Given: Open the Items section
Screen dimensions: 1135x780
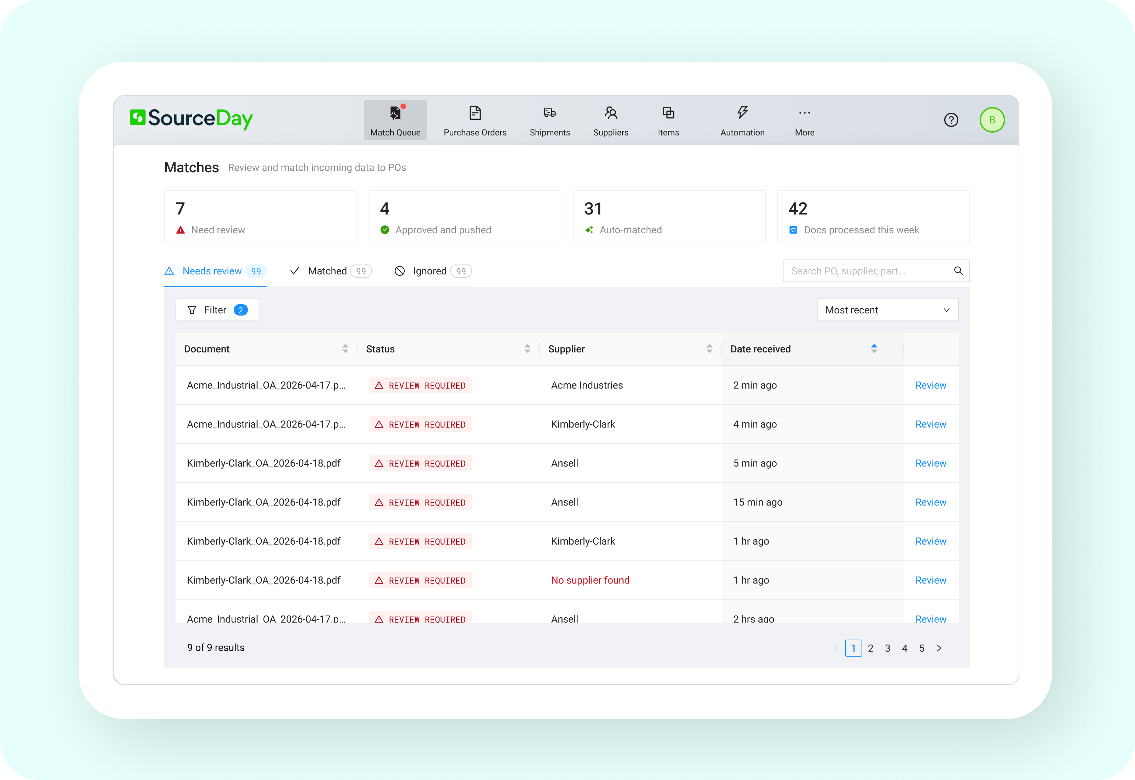Looking at the screenshot, I should [x=668, y=120].
